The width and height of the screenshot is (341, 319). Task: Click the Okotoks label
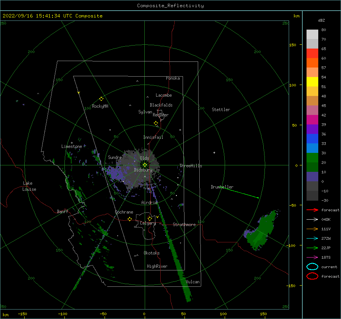[152, 253]
